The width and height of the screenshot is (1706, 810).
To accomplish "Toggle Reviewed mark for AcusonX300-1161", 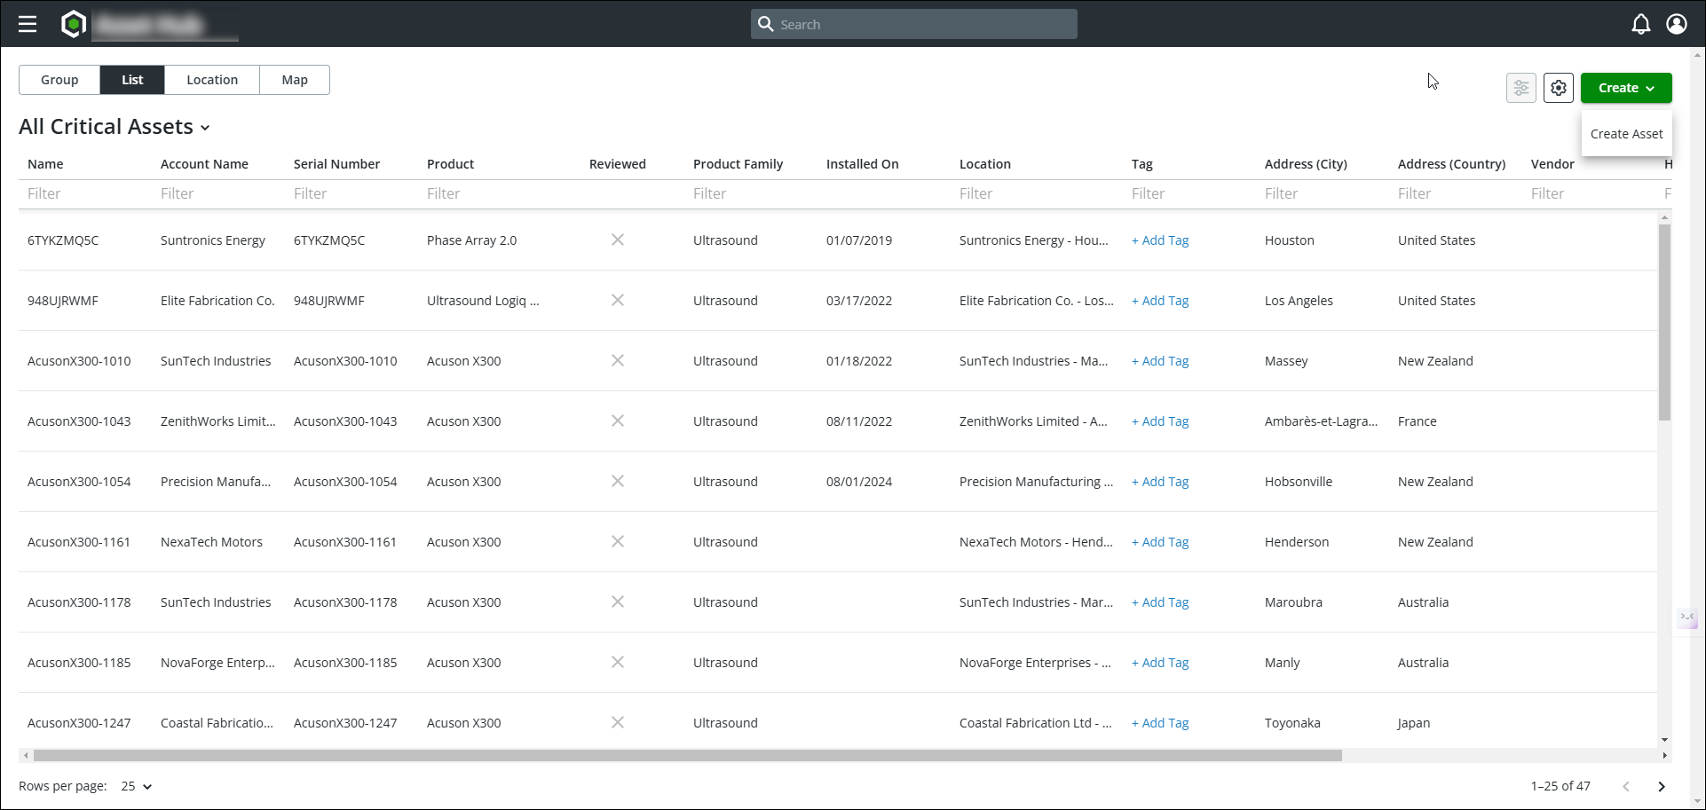I will coord(618,542).
